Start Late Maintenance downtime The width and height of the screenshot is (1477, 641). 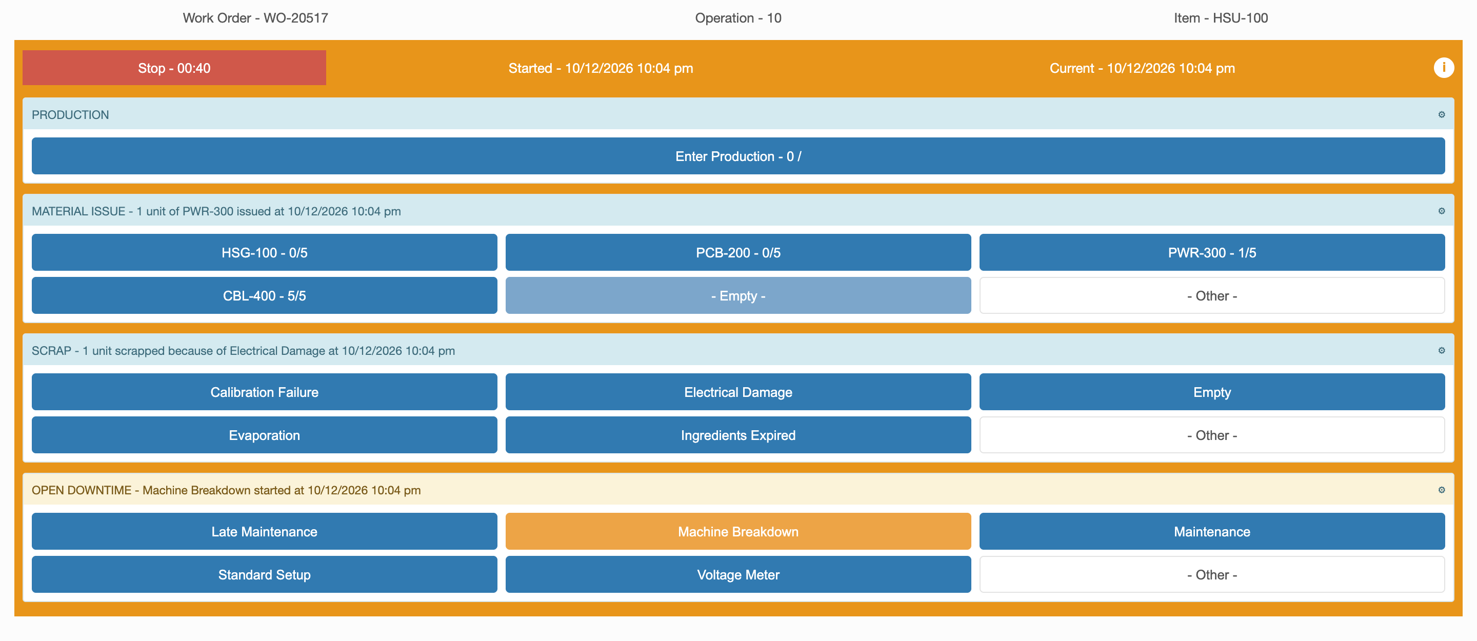tap(264, 531)
